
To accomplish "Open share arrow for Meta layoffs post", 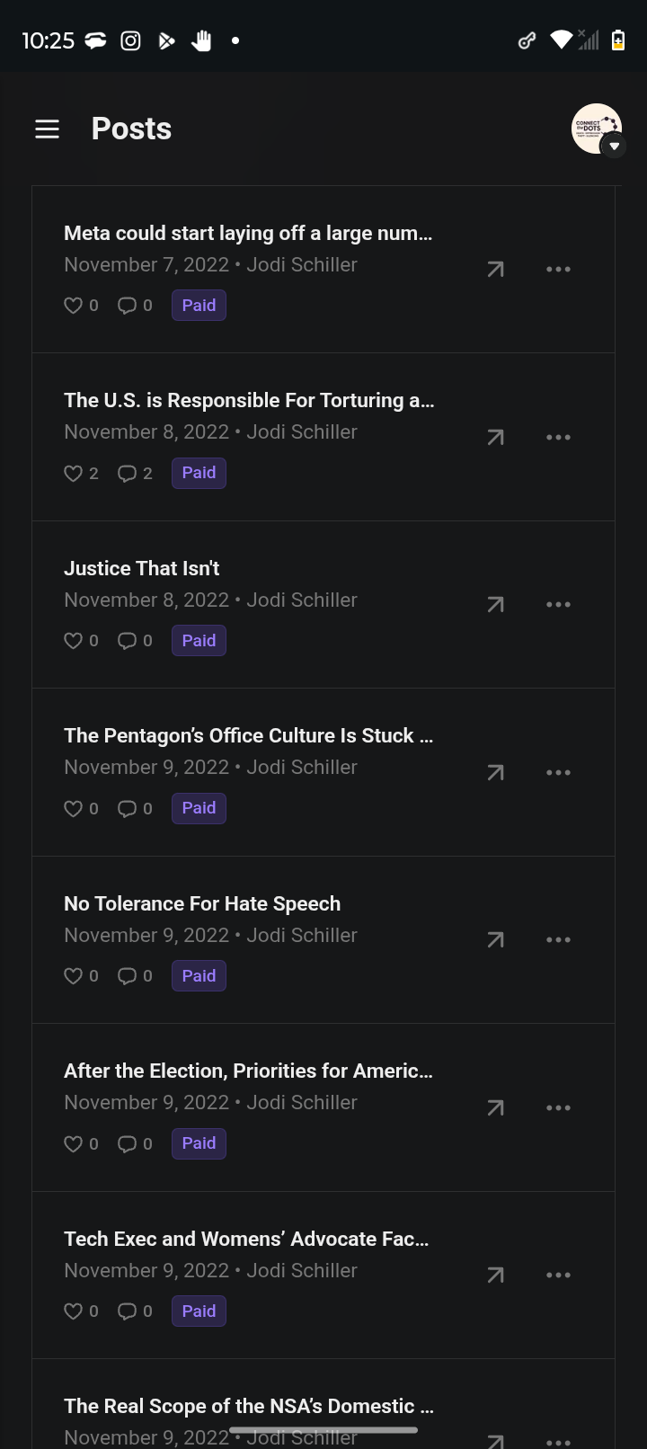I will 495,269.
